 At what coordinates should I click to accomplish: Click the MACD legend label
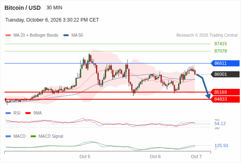click(20, 137)
